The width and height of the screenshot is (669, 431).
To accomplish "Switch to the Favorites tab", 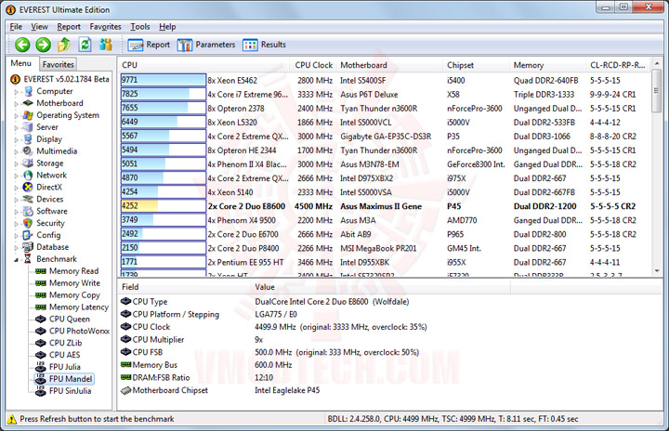I will click(58, 64).
